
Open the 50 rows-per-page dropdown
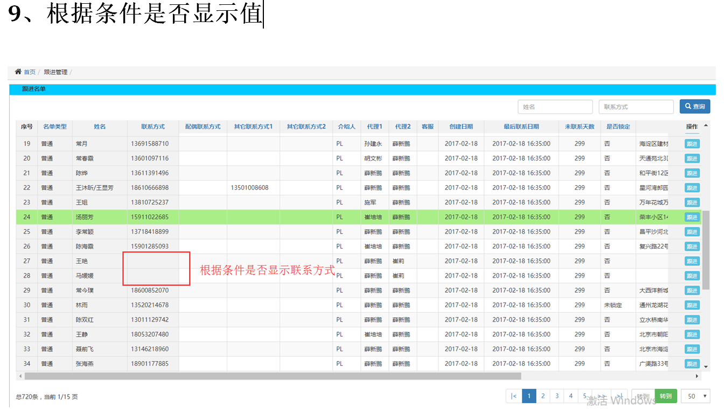tap(695, 396)
